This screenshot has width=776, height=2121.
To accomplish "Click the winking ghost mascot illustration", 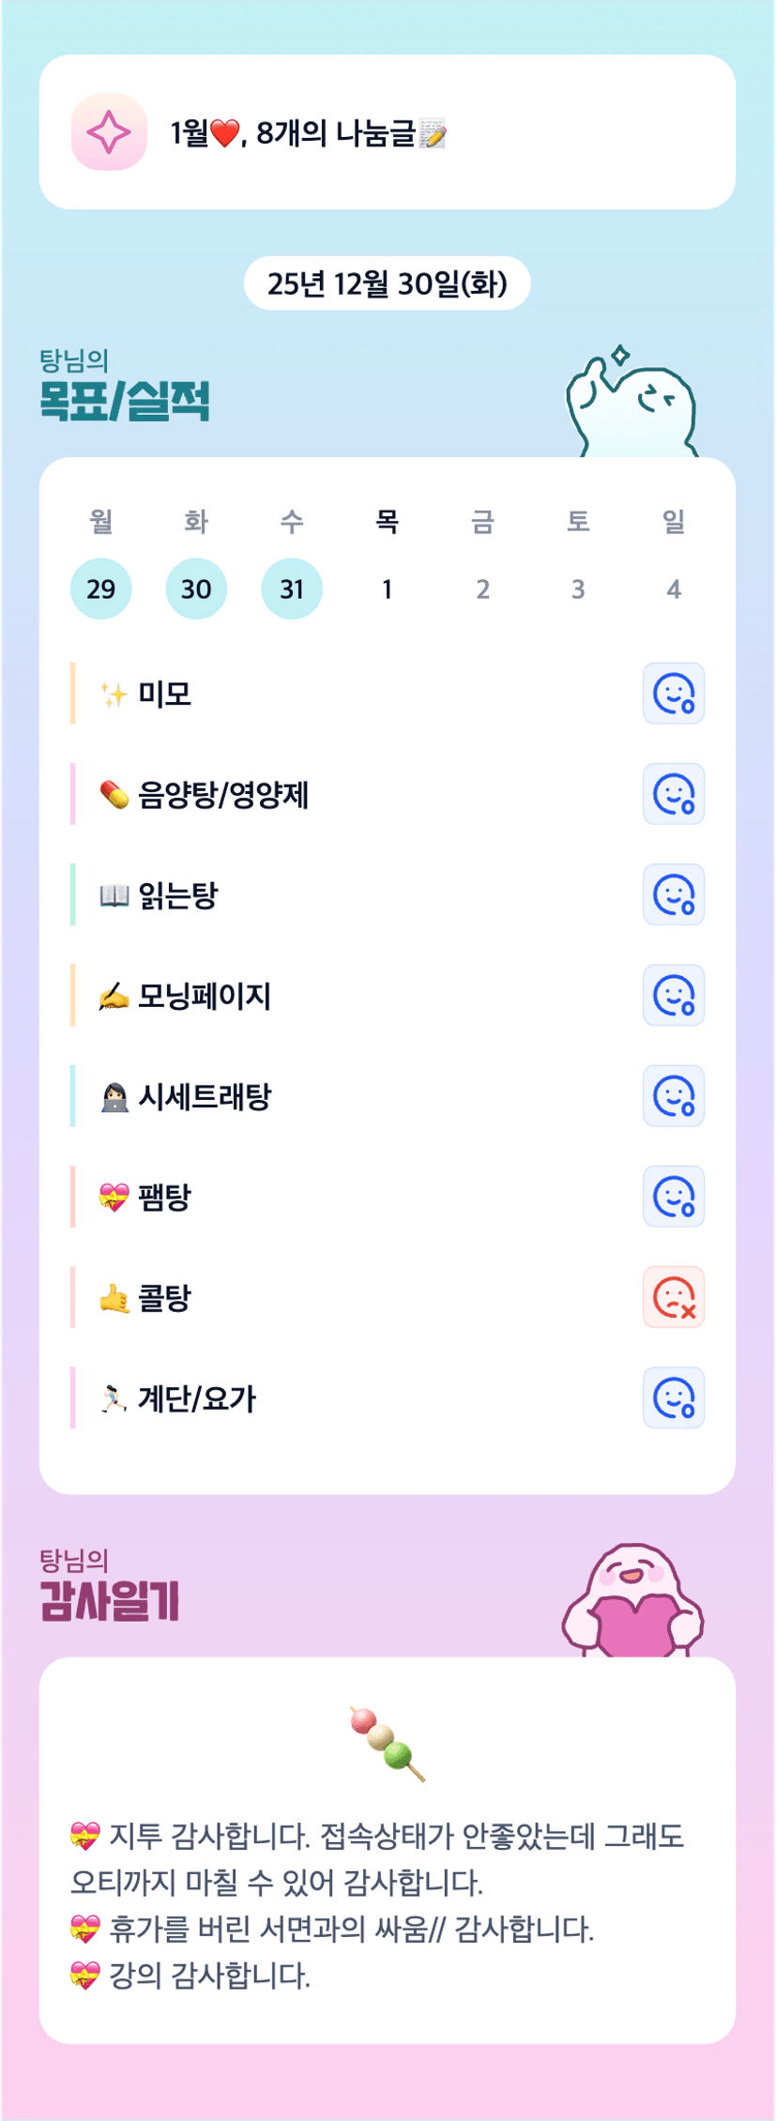I will click(x=631, y=405).
